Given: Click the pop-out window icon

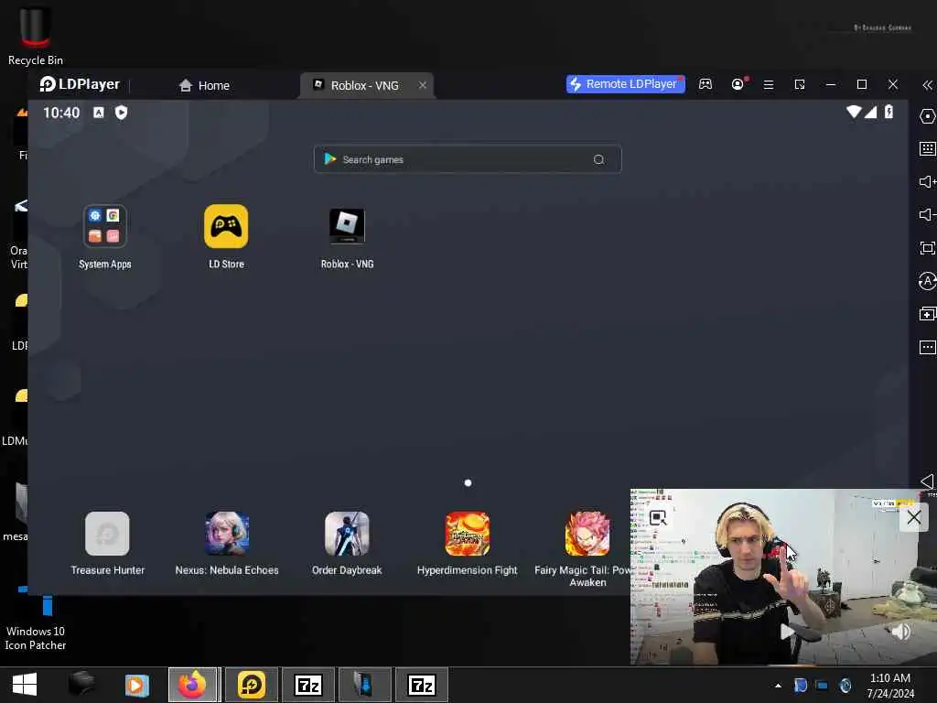Looking at the screenshot, I should pos(800,85).
